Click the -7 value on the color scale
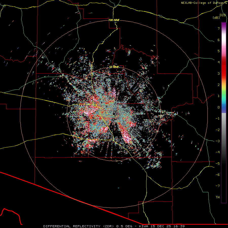The image size is (228, 228). click(218, 186)
